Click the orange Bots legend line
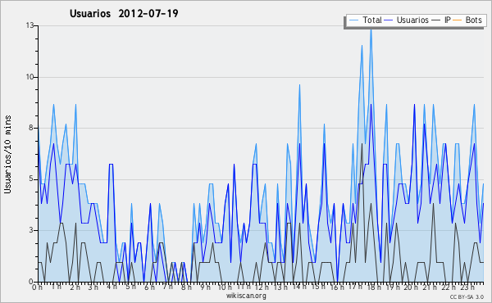 point(458,20)
